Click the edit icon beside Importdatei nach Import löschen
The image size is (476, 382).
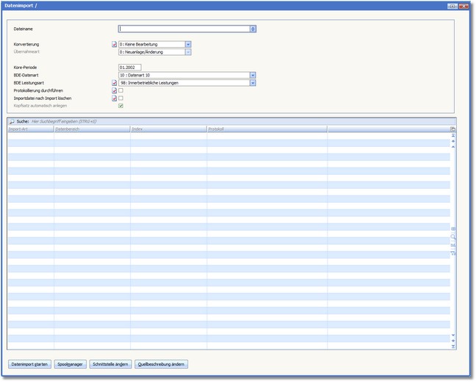pyautogui.click(x=114, y=98)
